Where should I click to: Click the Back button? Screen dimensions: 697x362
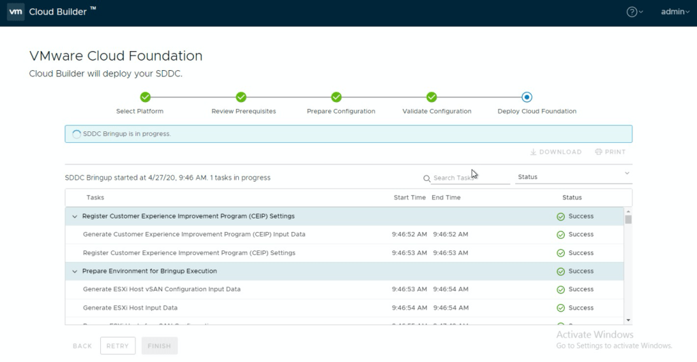(82, 346)
